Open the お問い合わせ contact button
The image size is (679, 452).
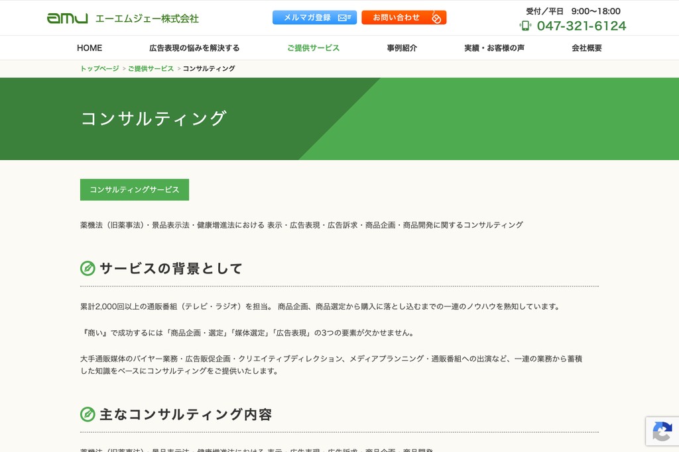[x=404, y=18]
